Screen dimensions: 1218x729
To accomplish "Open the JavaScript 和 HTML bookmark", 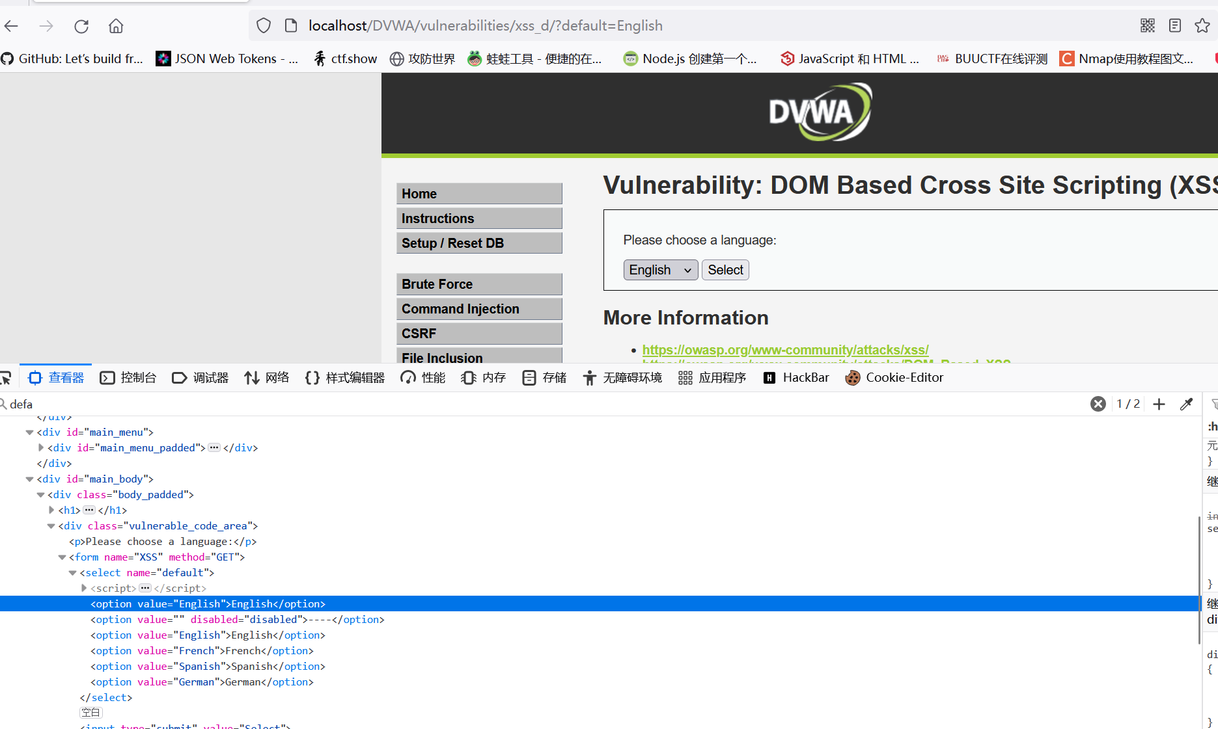I will [x=850, y=59].
